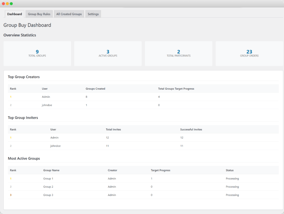Switch to the Dashboard tab
Image resolution: width=284 pixels, height=214 pixels.
click(14, 14)
